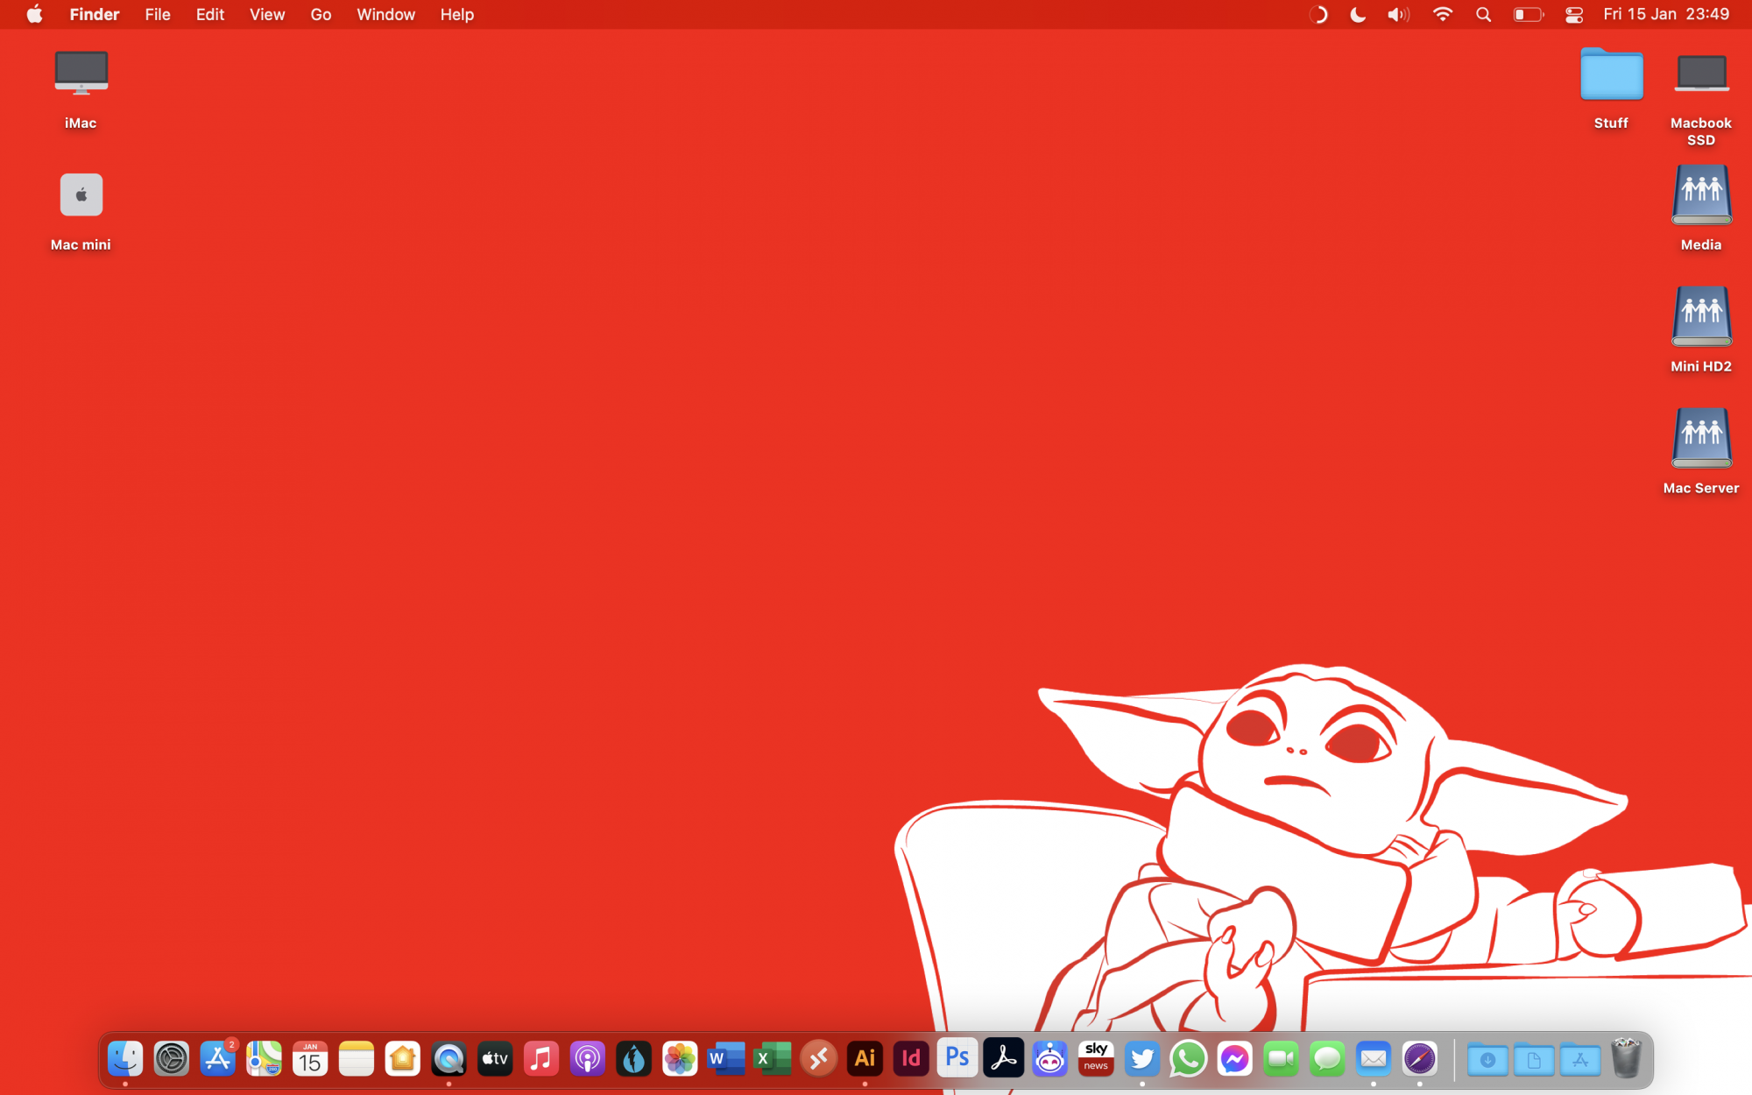Open the Apple TV app
Viewport: 1752px width, 1095px height.
[495, 1059]
